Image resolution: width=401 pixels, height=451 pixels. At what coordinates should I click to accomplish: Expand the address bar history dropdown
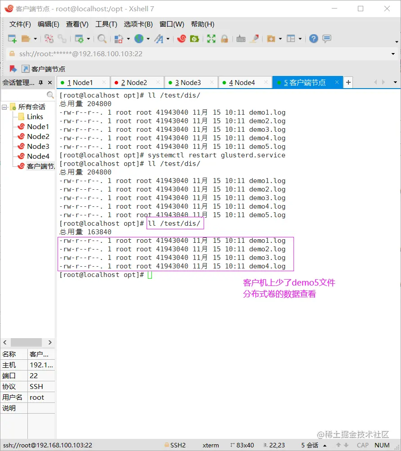[393, 54]
